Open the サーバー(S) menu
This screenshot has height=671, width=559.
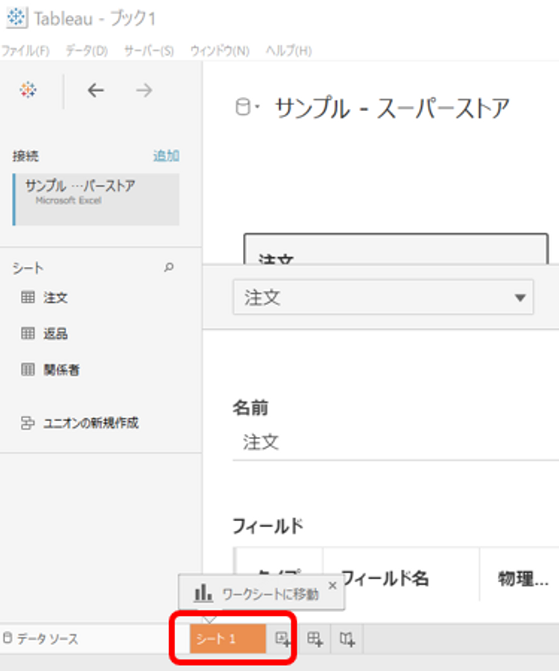(149, 51)
